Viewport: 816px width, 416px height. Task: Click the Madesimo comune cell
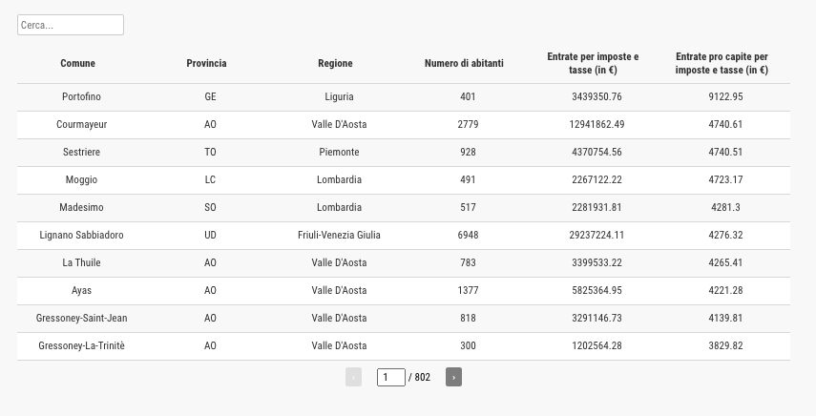coord(82,207)
